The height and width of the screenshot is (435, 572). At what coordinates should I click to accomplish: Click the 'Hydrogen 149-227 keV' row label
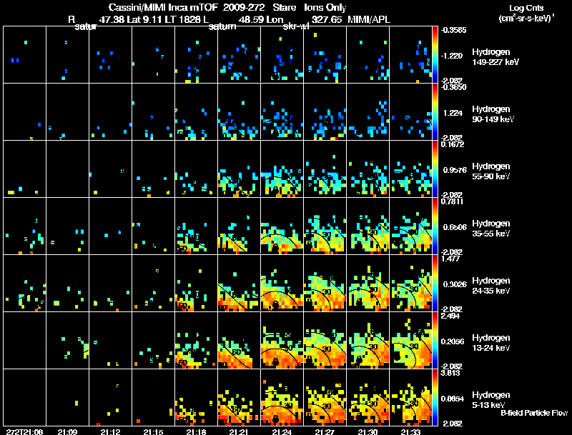point(495,57)
